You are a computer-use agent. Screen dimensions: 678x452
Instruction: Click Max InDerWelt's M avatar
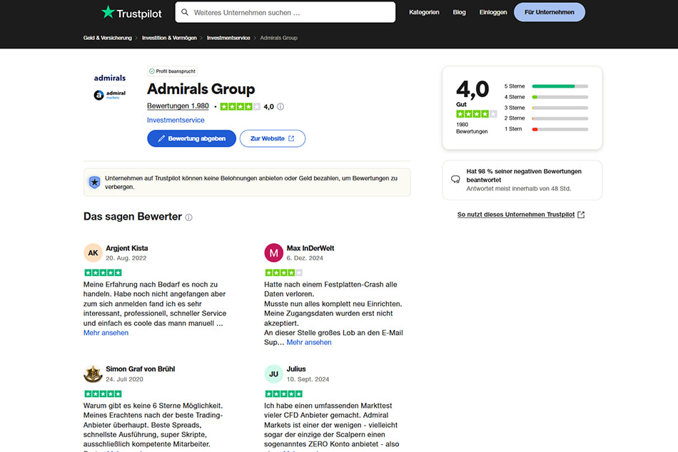[x=274, y=253]
